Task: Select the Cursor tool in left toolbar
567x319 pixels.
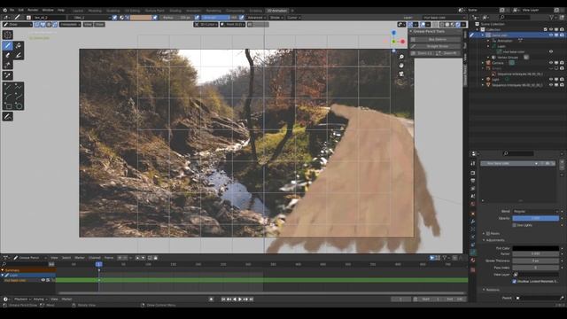Action: pos(8,35)
